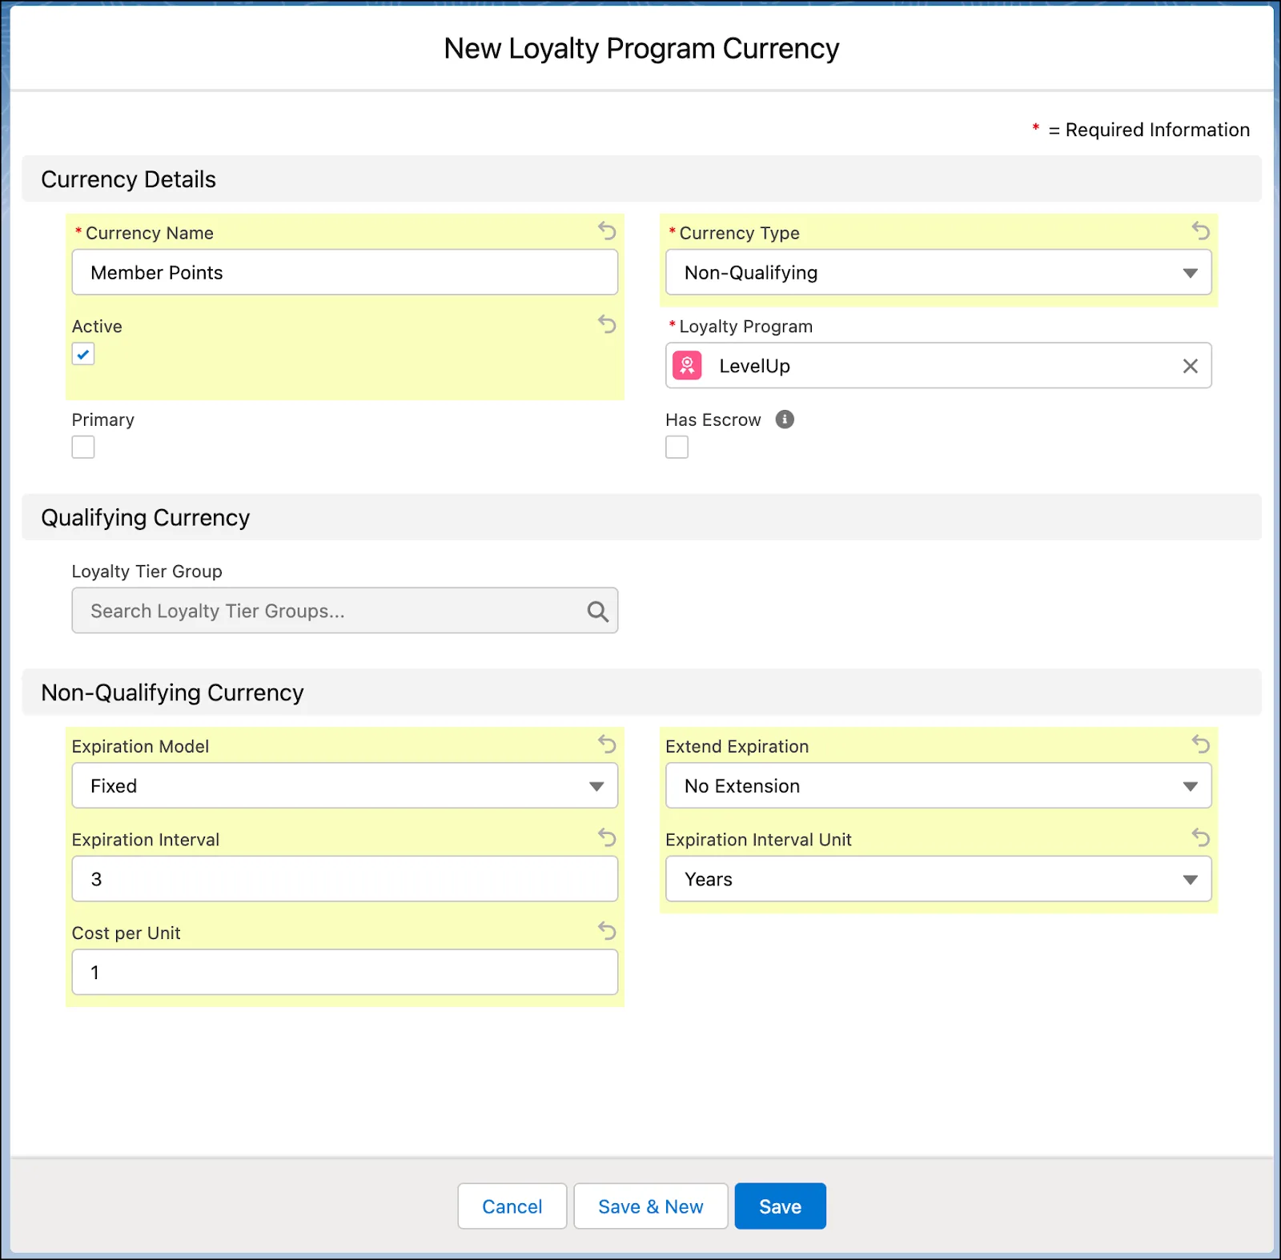
Task: Revert the Expiration Model field
Action: coord(607,744)
